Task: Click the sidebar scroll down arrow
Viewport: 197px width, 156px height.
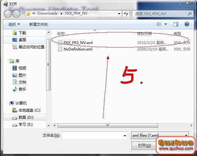Action: (49, 125)
